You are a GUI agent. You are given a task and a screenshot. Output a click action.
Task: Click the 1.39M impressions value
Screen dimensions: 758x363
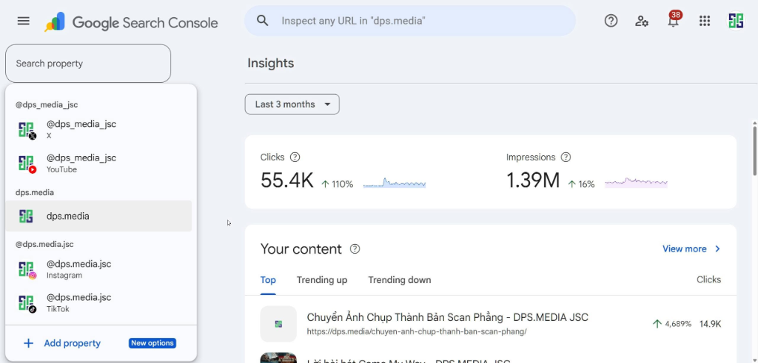pos(533,181)
